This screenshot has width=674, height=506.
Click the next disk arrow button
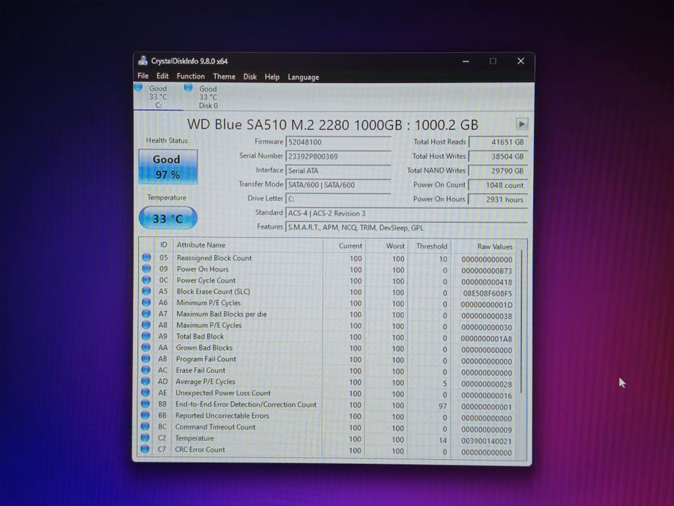point(522,124)
